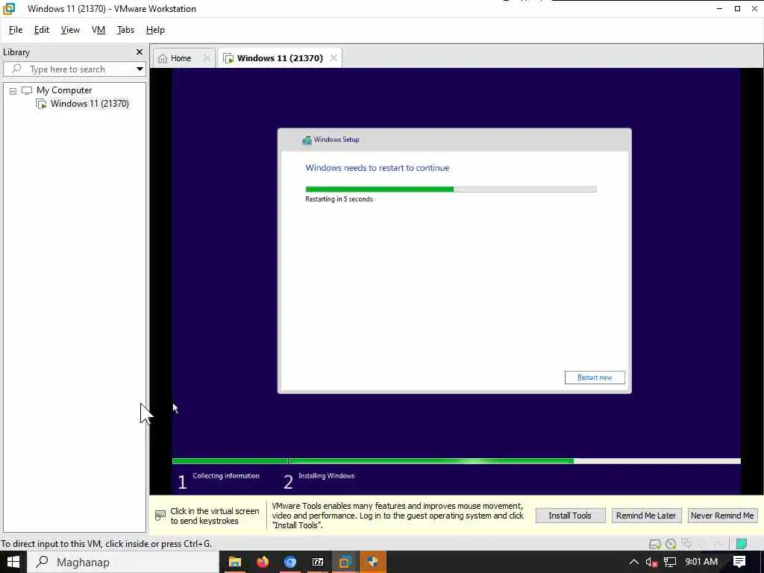Open the Action Center notifications
This screenshot has width=764, height=573.
click(x=739, y=562)
